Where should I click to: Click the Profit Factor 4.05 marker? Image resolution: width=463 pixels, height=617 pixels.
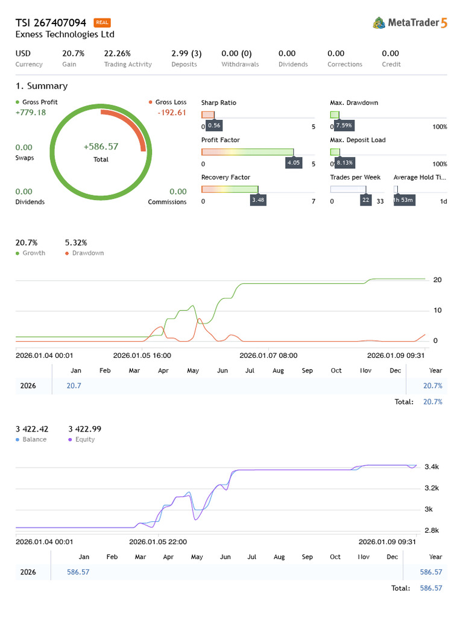294,163
